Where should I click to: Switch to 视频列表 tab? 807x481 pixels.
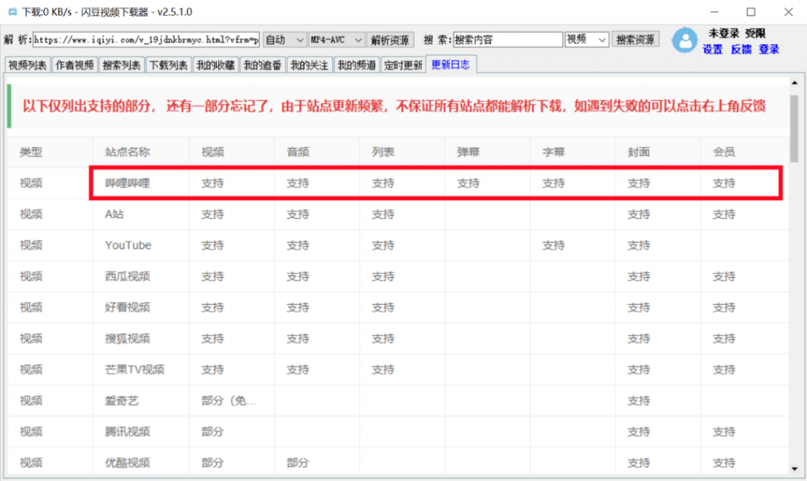[x=28, y=65]
